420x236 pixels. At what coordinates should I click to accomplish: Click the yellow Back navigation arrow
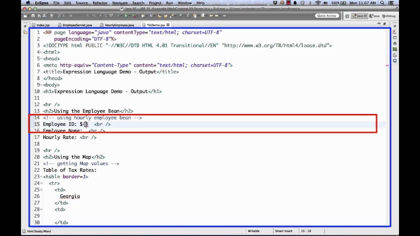217,16
